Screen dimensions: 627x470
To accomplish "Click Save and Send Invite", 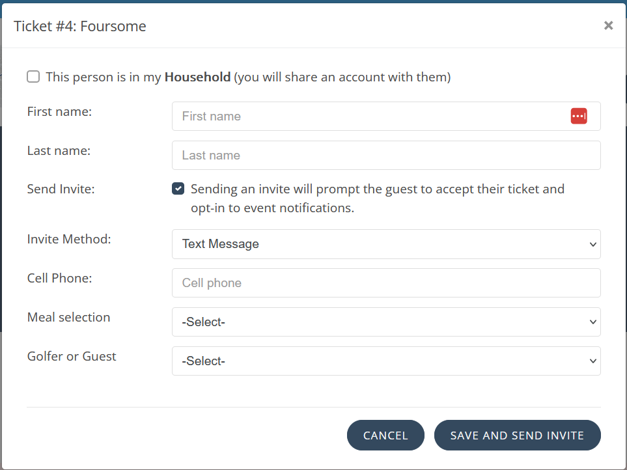I will coord(517,435).
